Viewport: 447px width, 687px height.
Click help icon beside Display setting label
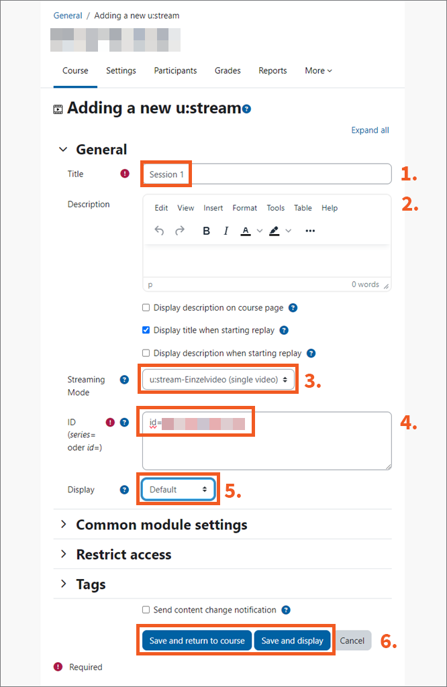point(124,490)
